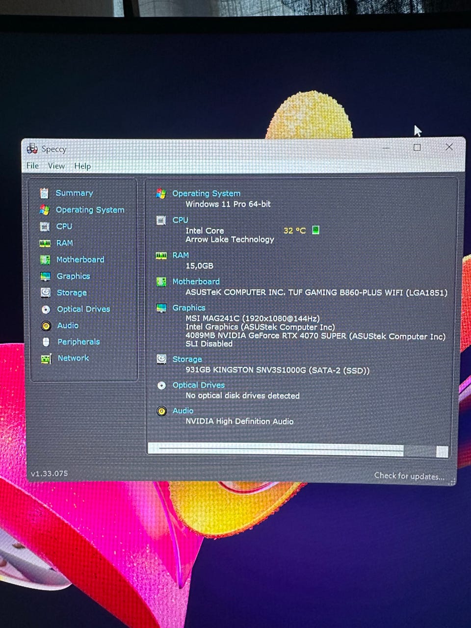Click the Operating System flag icon in sidebar
Image resolution: width=471 pixels, height=628 pixels.
(45, 210)
